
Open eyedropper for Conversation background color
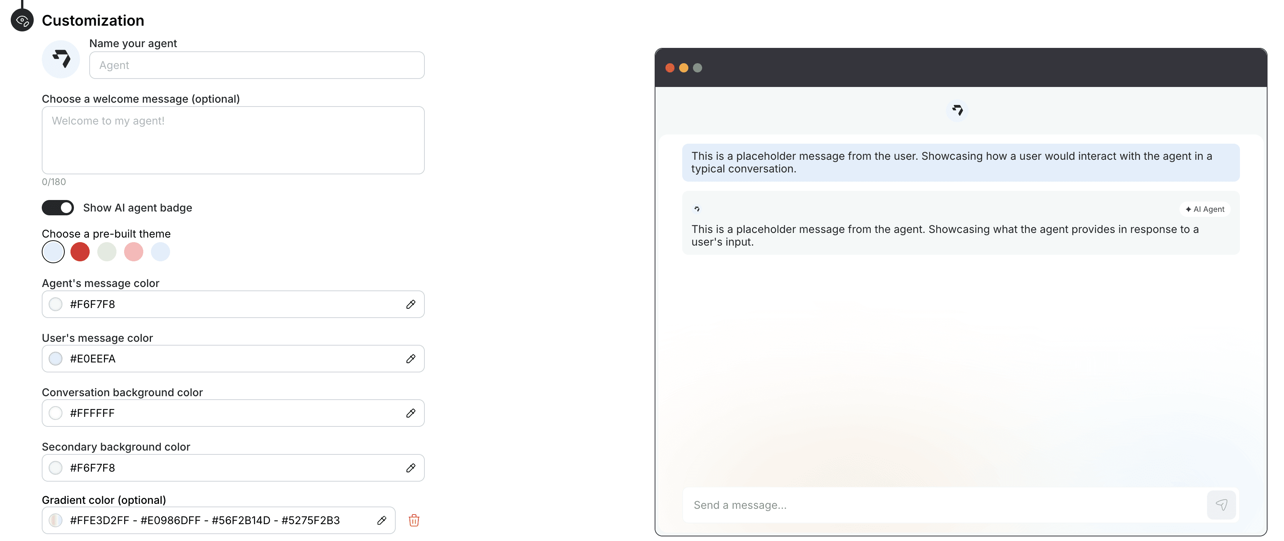(x=411, y=413)
